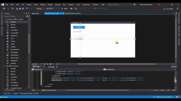Open the Package Manager Console tab
This screenshot has width=181, height=101.
(x=29, y=93)
